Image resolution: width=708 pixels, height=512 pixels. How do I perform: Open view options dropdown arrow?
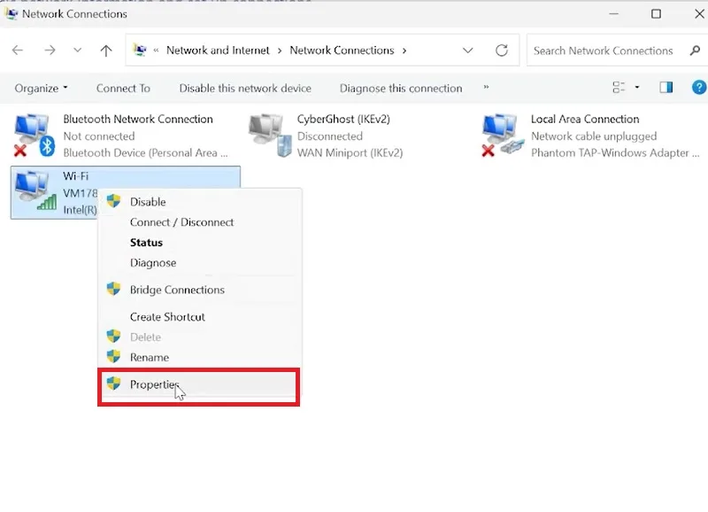coord(637,87)
